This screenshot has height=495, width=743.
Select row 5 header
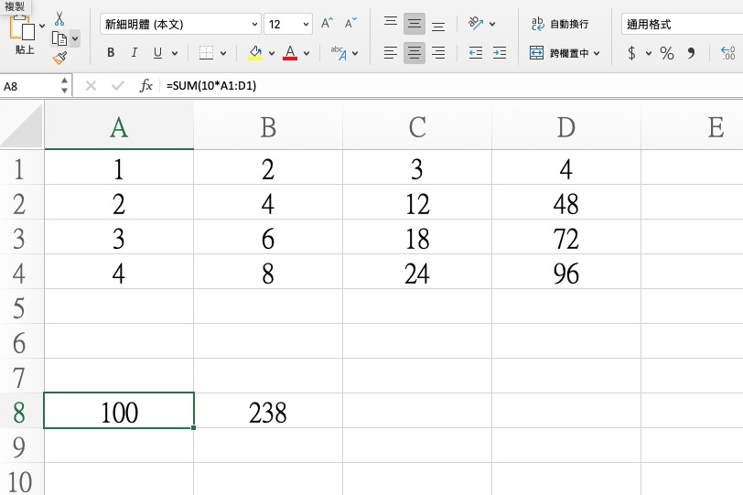pyautogui.click(x=22, y=307)
